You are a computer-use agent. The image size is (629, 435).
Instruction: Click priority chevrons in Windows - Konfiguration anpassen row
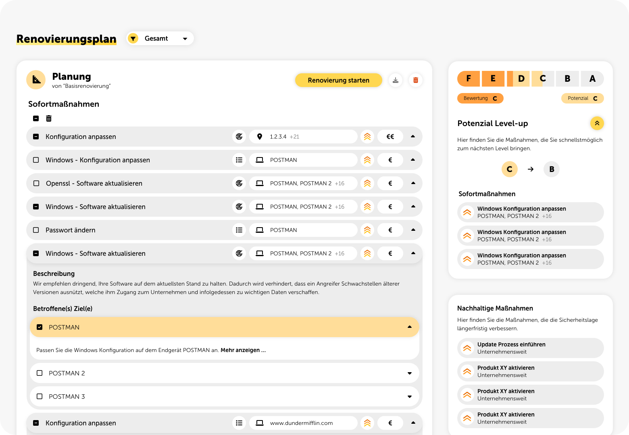(x=367, y=160)
